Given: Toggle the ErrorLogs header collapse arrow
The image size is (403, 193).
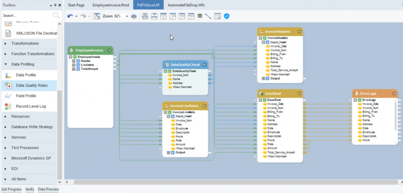Looking at the screenshot, I should (394, 94).
